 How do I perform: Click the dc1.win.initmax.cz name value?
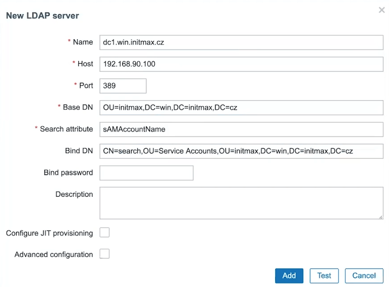click(x=133, y=42)
